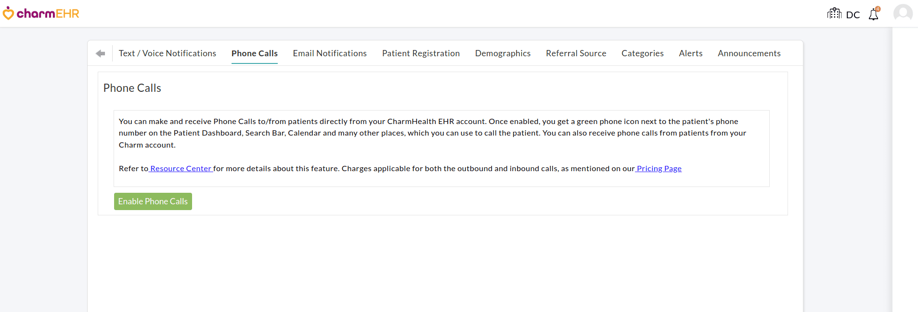The height and width of the screenshot is (312, 918).
Task: Switch to Text / Voice Notifications tab
Action: pos(167,53)
